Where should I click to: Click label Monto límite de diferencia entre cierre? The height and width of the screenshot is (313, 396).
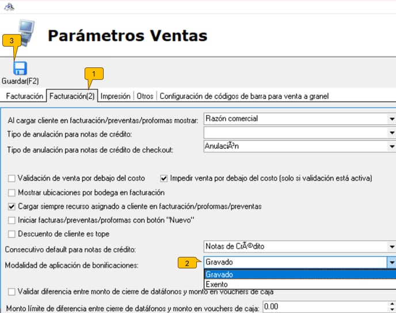point(133,308)
